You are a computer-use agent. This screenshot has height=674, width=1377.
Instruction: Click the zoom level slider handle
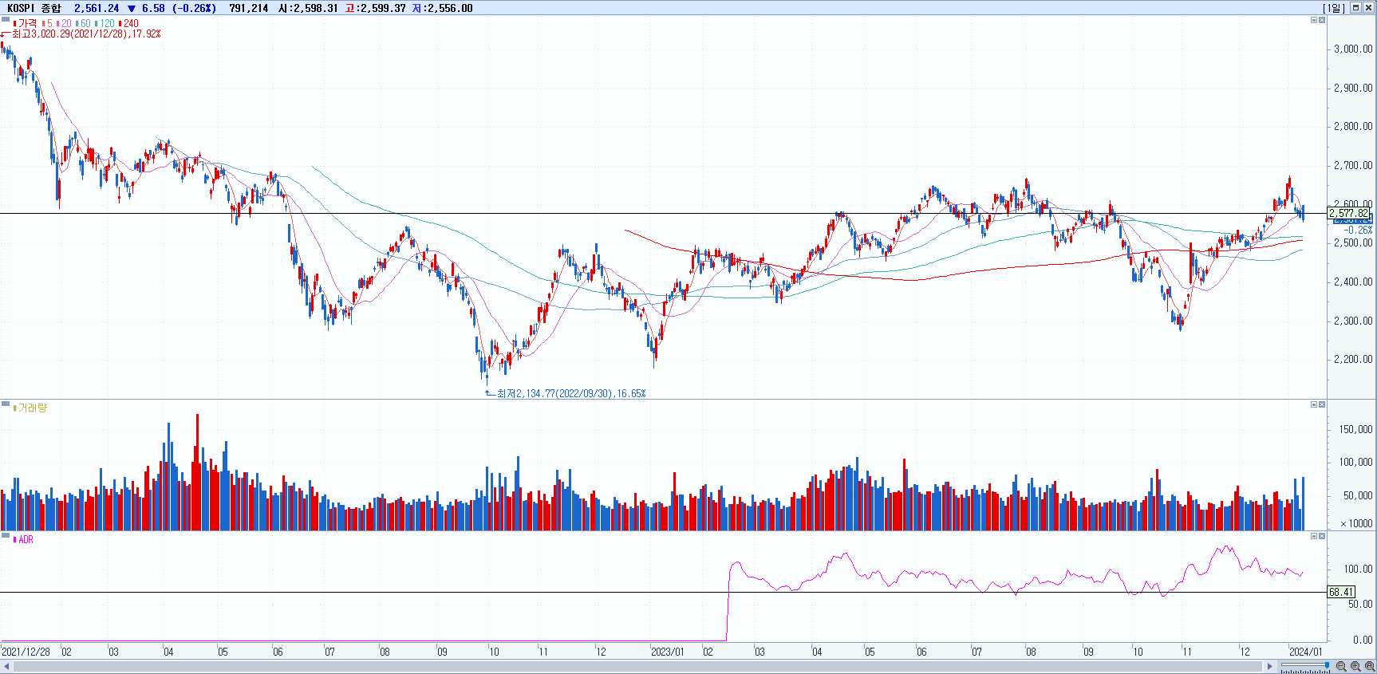[1328, 664]
